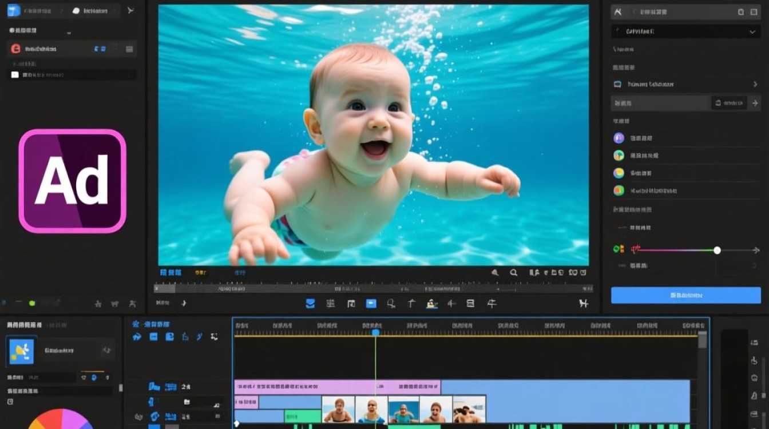
Task: Click the magnifier icon below the video preview
Action: click(x=514, y=273)
